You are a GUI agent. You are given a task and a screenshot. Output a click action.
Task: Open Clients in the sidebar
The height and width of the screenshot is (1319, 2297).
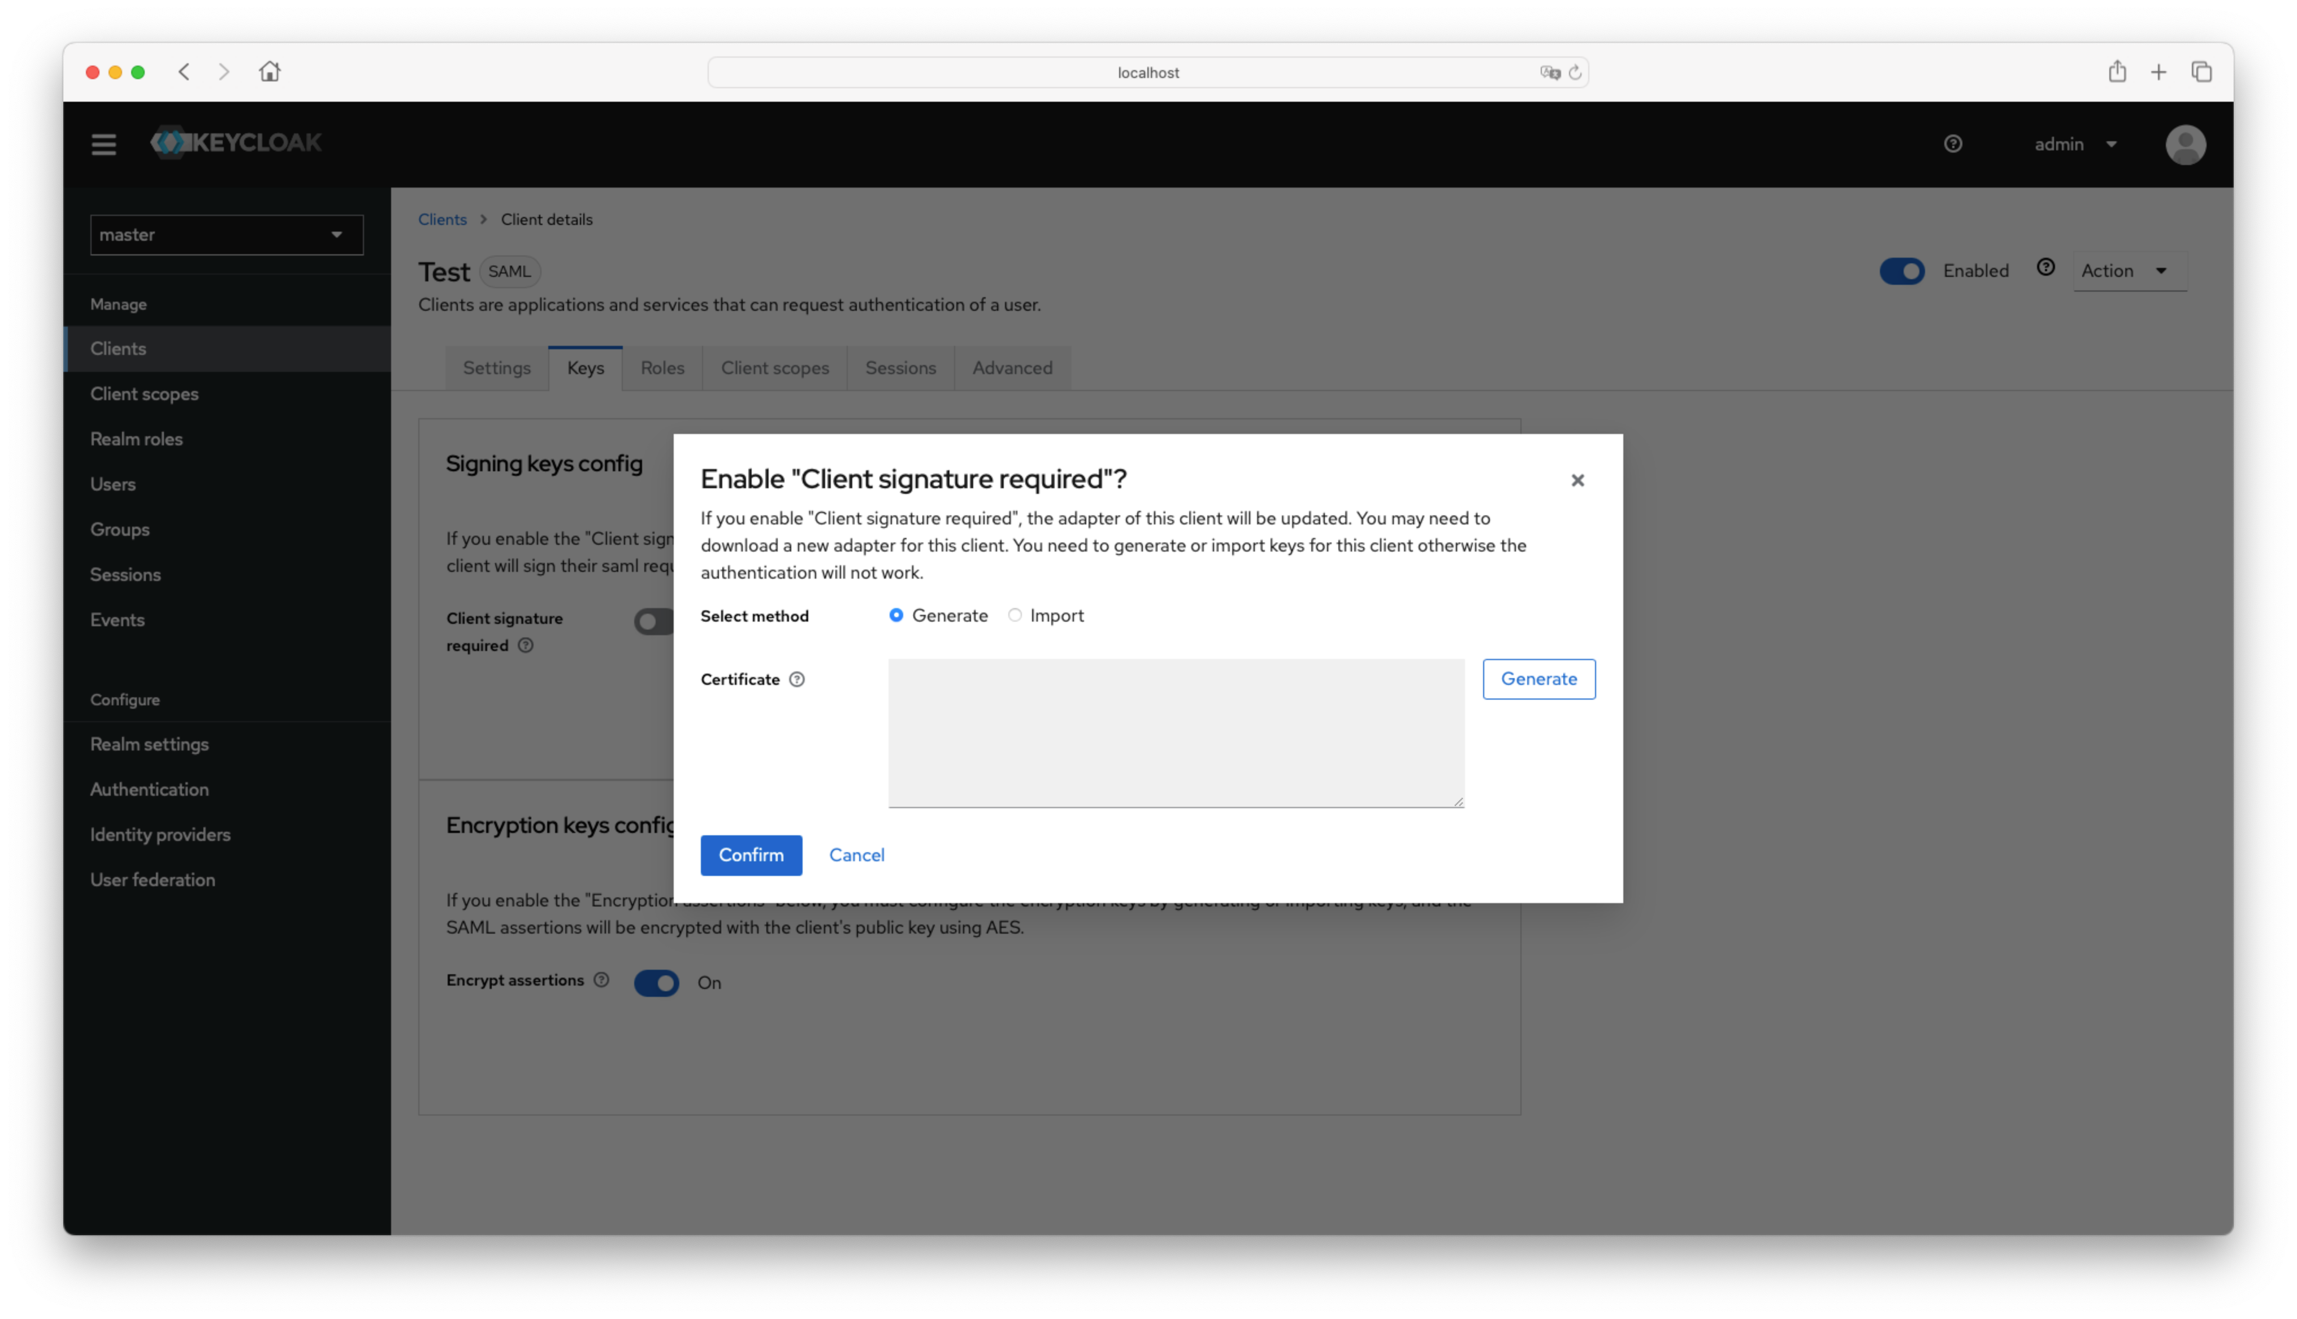pos(227,349)
